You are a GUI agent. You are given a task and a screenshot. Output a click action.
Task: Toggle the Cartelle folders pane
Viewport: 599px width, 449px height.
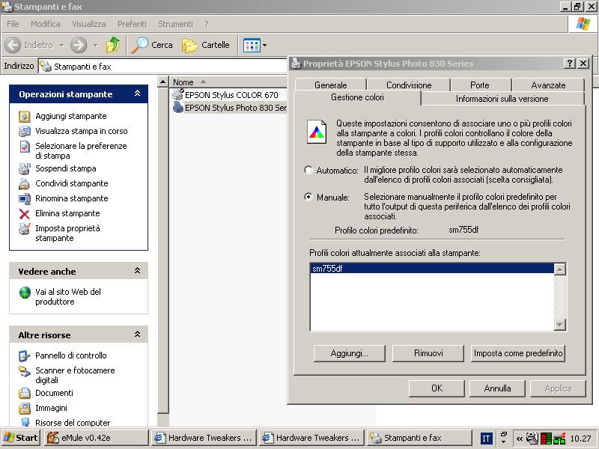205,45
